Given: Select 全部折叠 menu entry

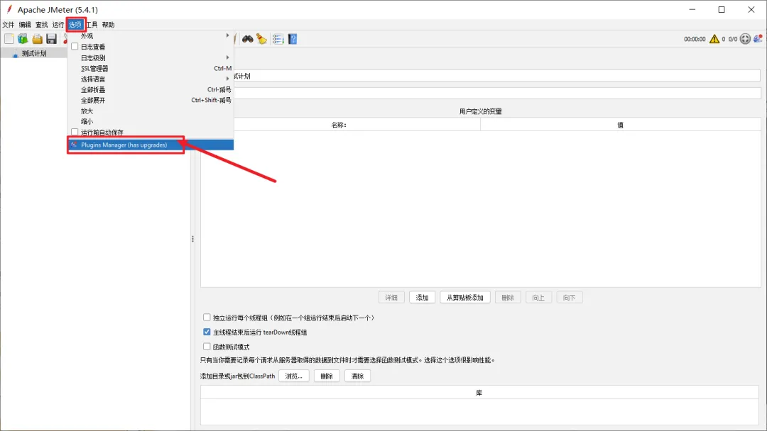Looking at the screenshot, I should pyautogui.click(x=150, y=89).
